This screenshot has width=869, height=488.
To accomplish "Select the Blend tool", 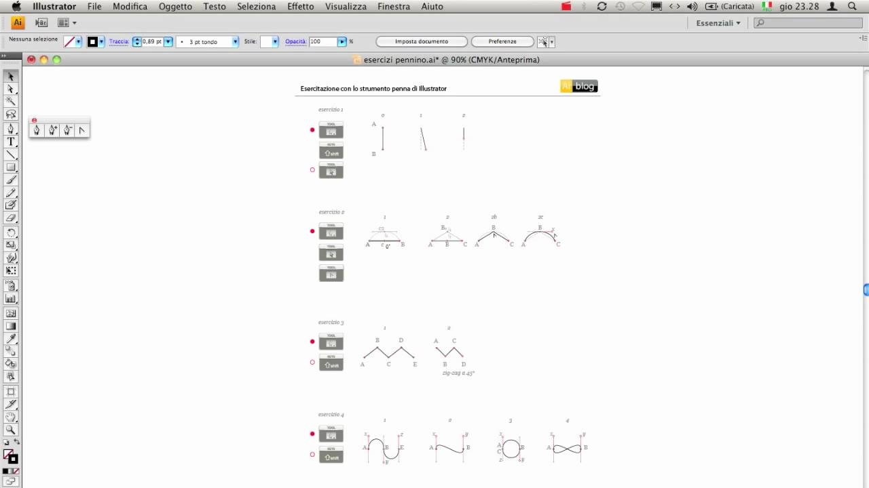I will [x=11, y=351].
